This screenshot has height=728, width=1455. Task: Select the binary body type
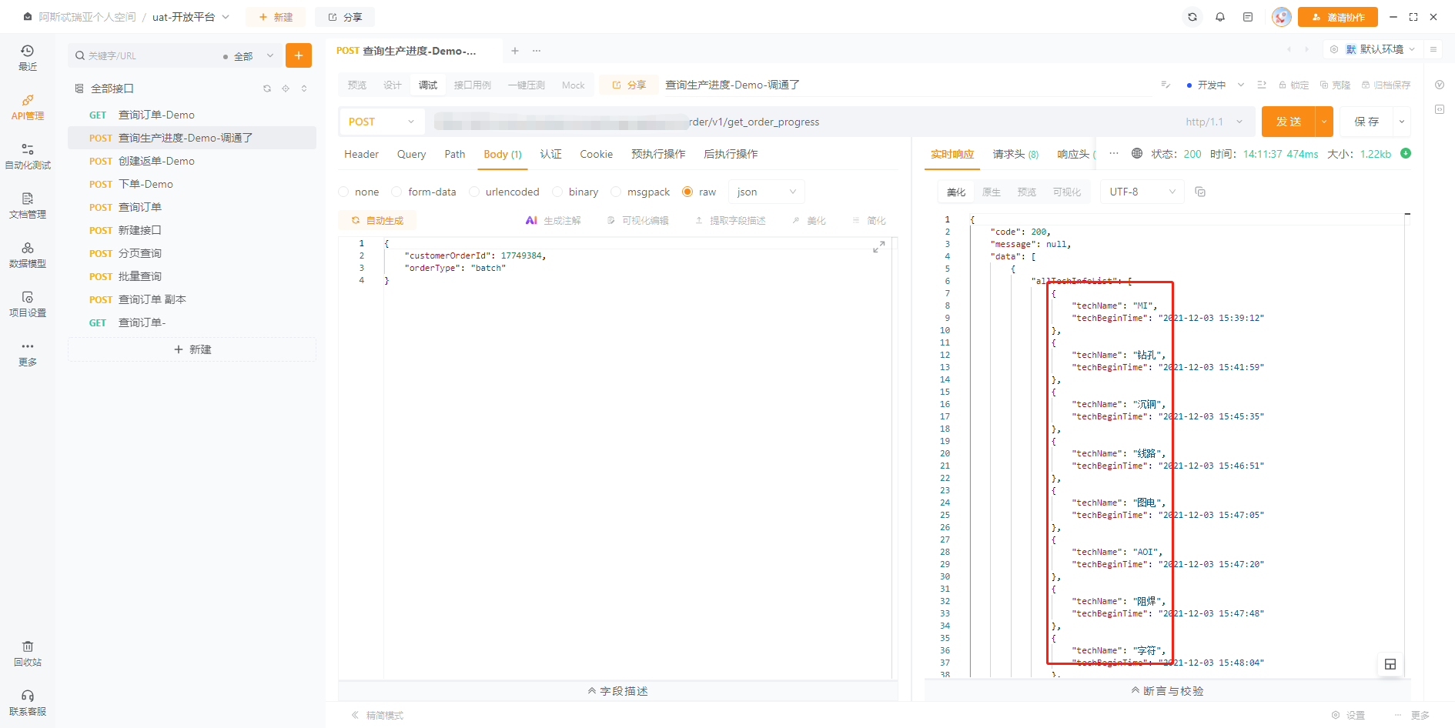pos(557,192)
